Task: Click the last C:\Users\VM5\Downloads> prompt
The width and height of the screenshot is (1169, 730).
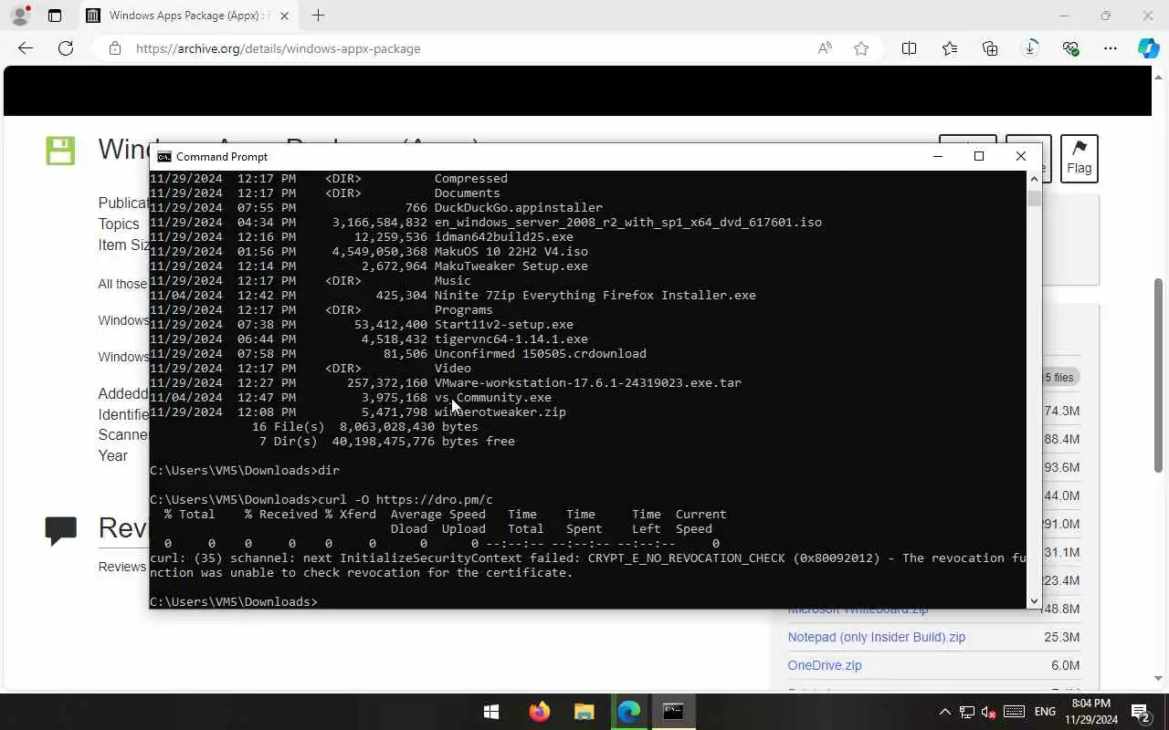Action: pos(233,601)
